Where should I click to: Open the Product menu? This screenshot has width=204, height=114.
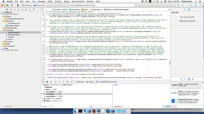tap(58, 1)
